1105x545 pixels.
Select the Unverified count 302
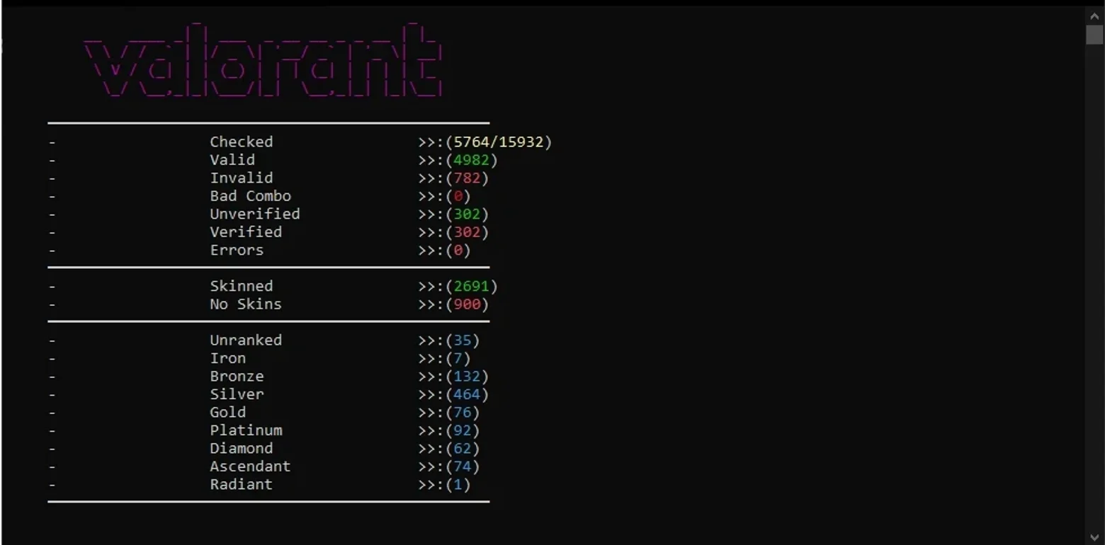[467, 214]
